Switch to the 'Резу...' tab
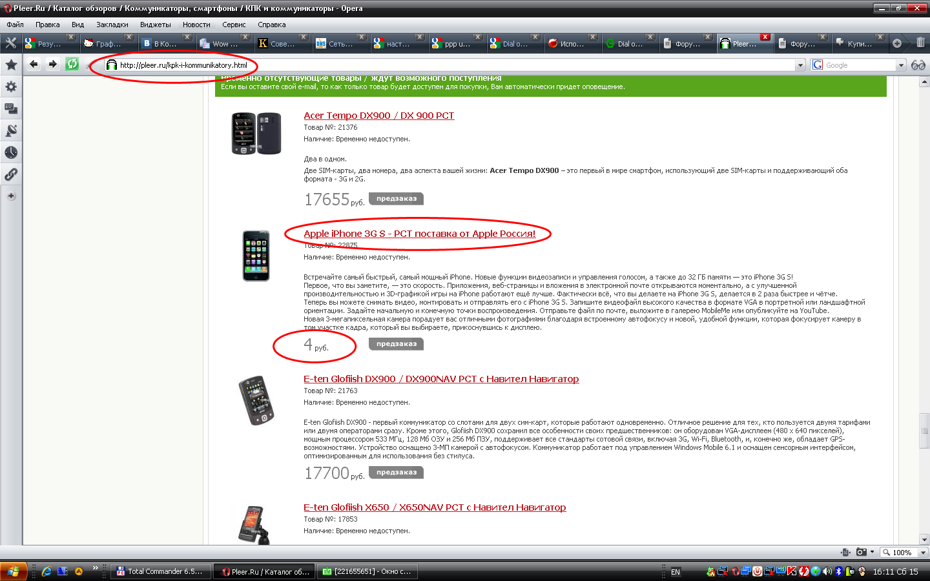The height and width of the screenshot is (581, 930). [x=50, y=43]
